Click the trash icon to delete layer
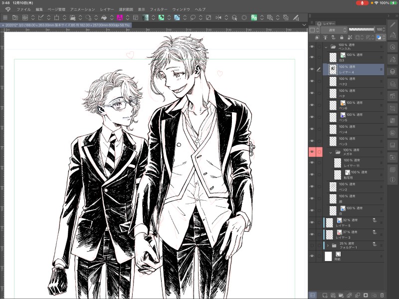Image resolution: width=399 pixels, height=299 pixels. point(382,295)
